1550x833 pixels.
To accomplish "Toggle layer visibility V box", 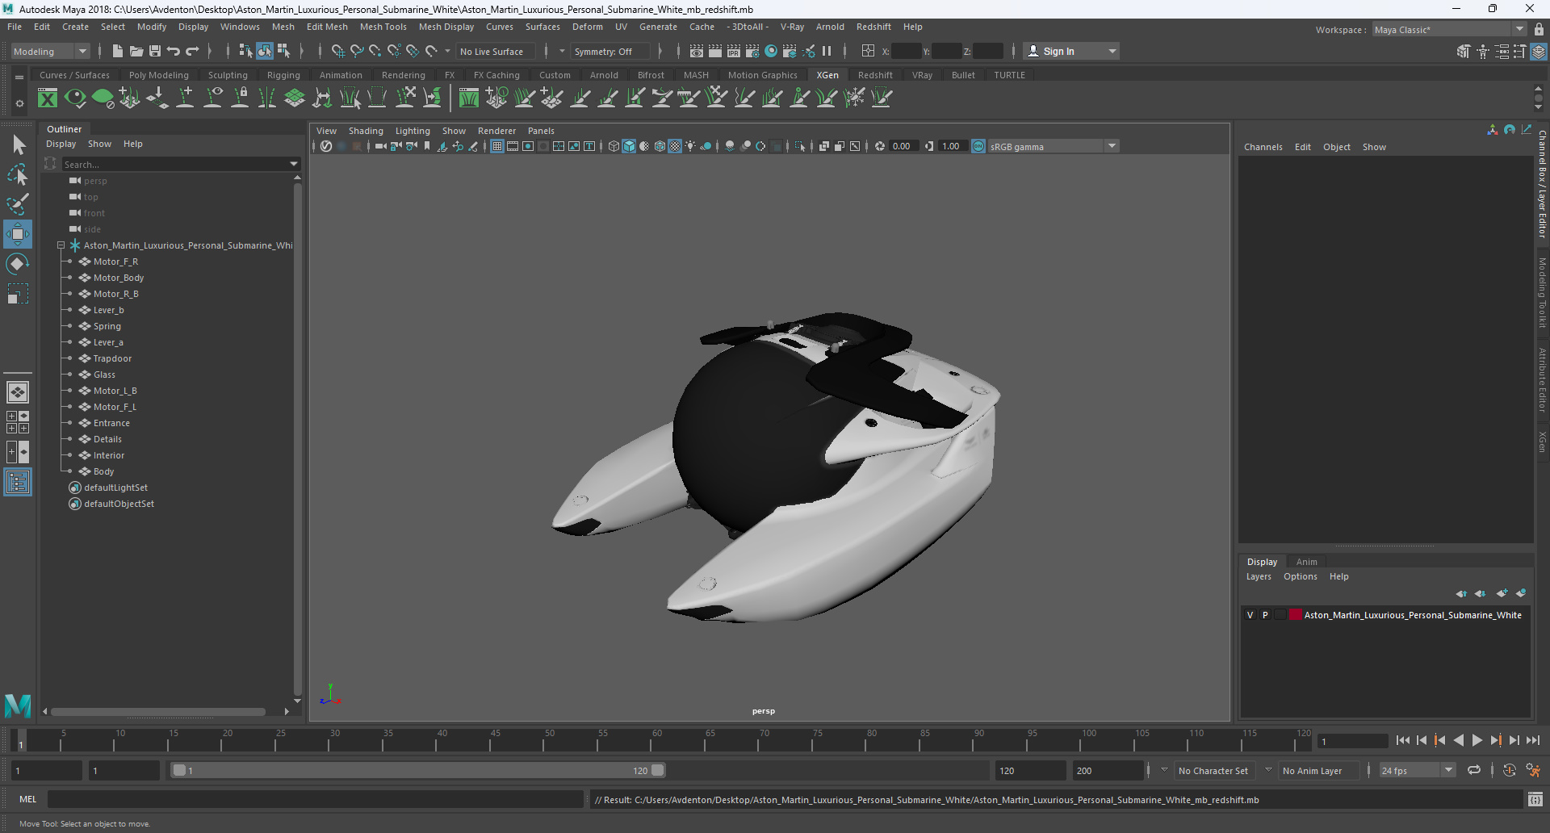I will tap(1250, 615).
